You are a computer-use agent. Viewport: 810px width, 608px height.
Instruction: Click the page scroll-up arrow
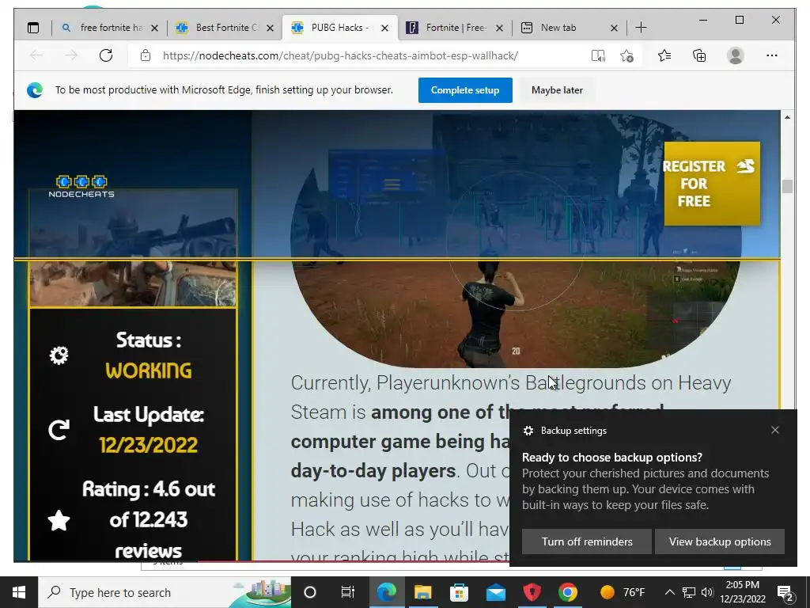pos(787,117)
